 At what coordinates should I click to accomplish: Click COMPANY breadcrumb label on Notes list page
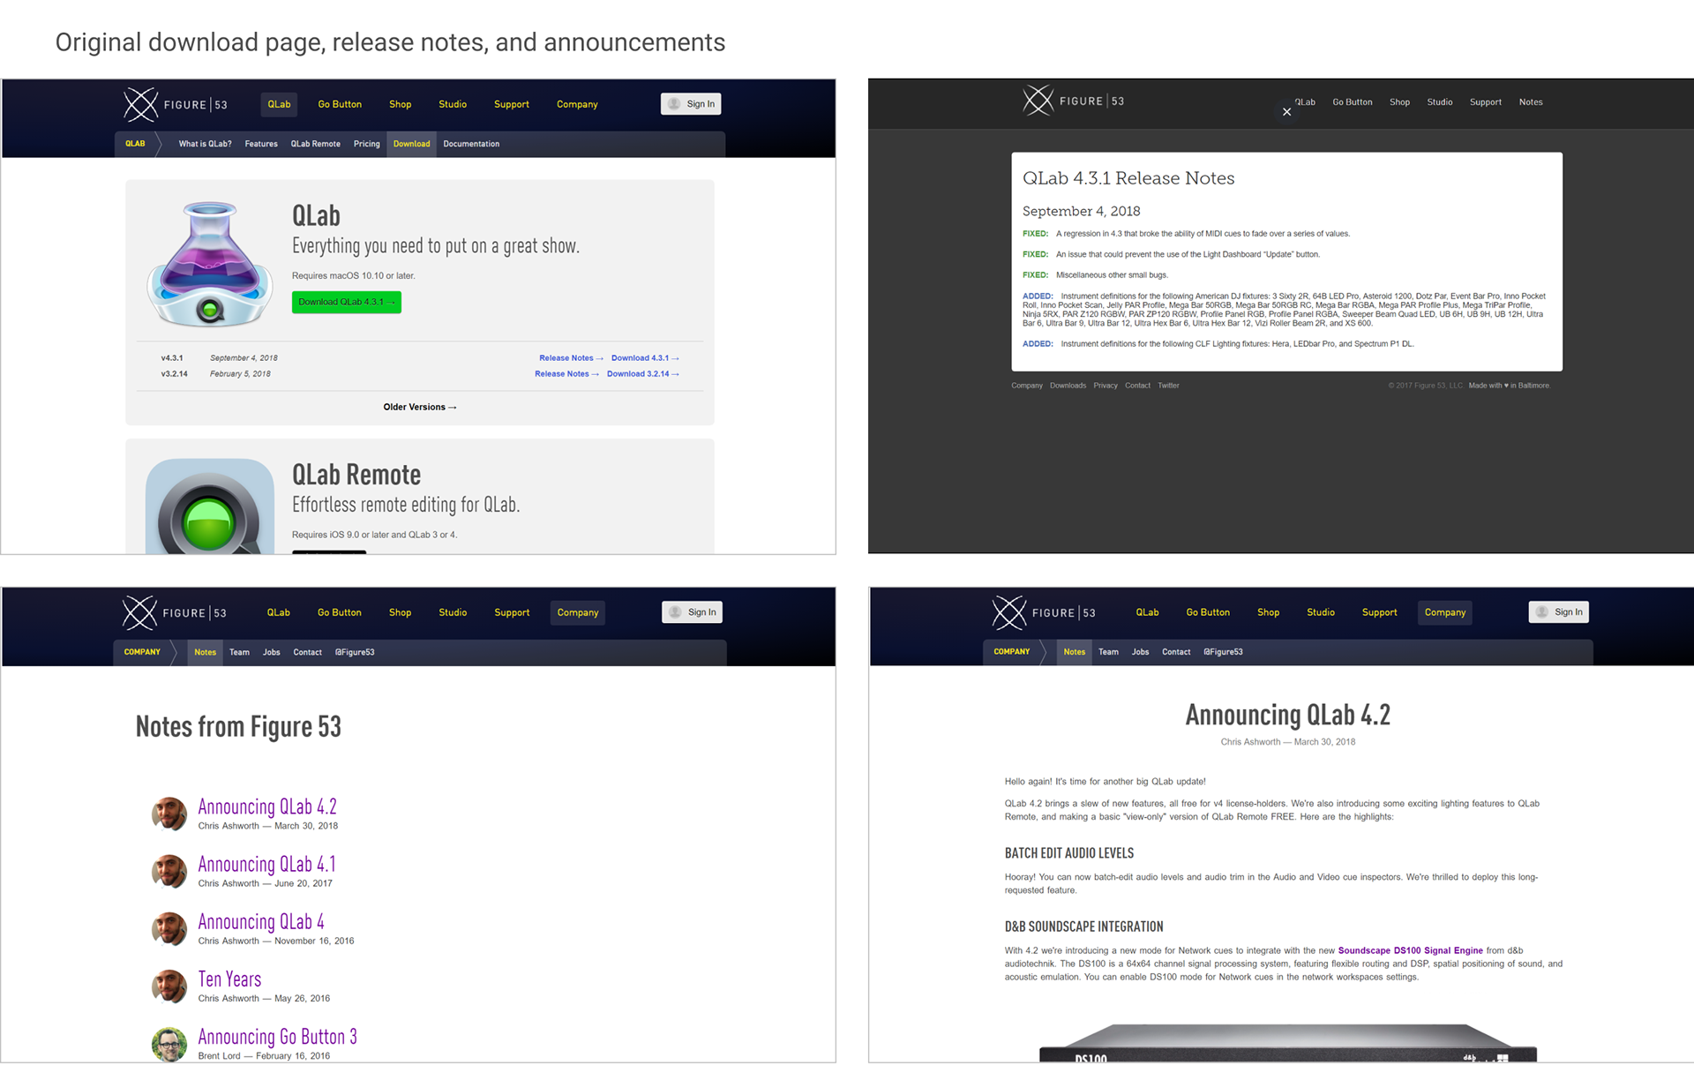[x=142, y=652]
